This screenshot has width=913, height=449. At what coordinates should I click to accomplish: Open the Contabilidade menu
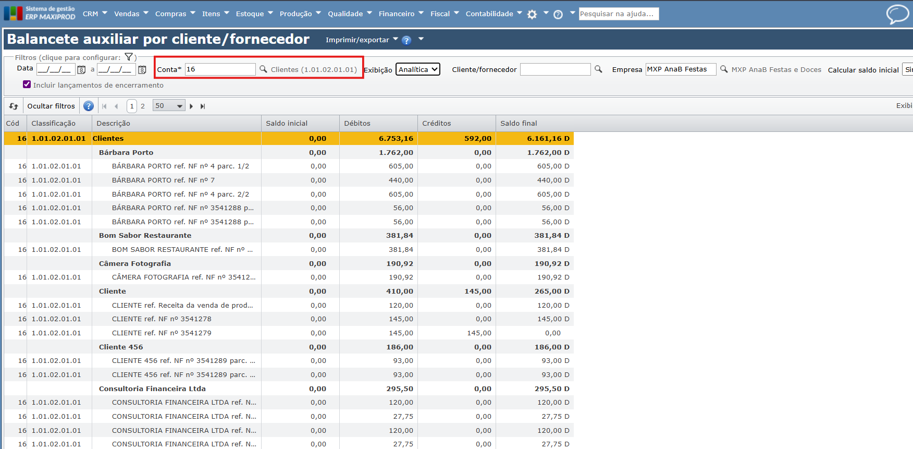pyautogui.click(x=493, y=14)
